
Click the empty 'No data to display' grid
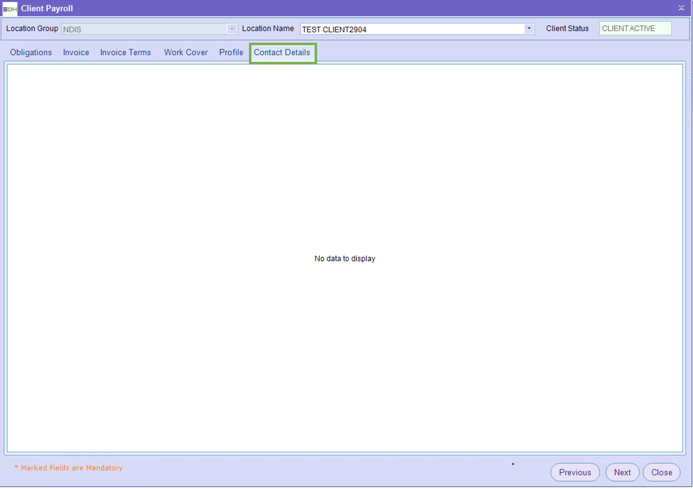click(x=345, y=259)
